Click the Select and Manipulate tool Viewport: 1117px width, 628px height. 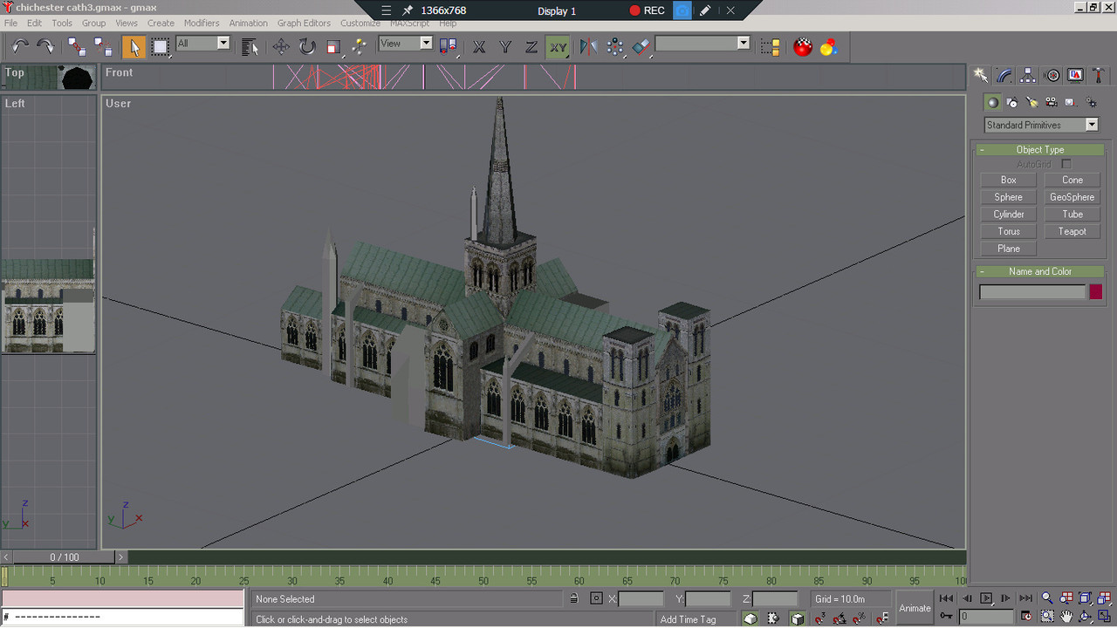pos(359,46)
